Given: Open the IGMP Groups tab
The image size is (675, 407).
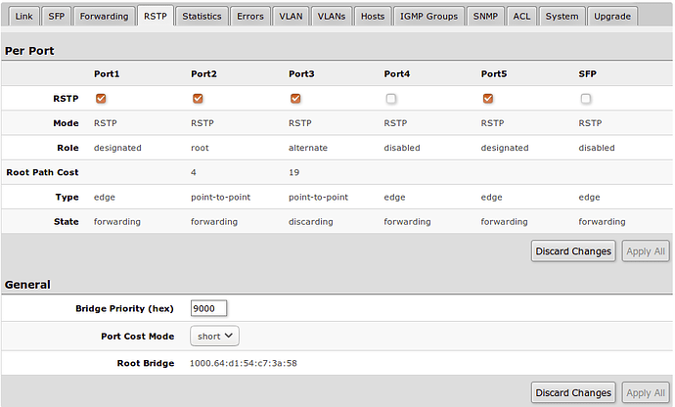Looking at the screenshot, I should click(427, 17).
